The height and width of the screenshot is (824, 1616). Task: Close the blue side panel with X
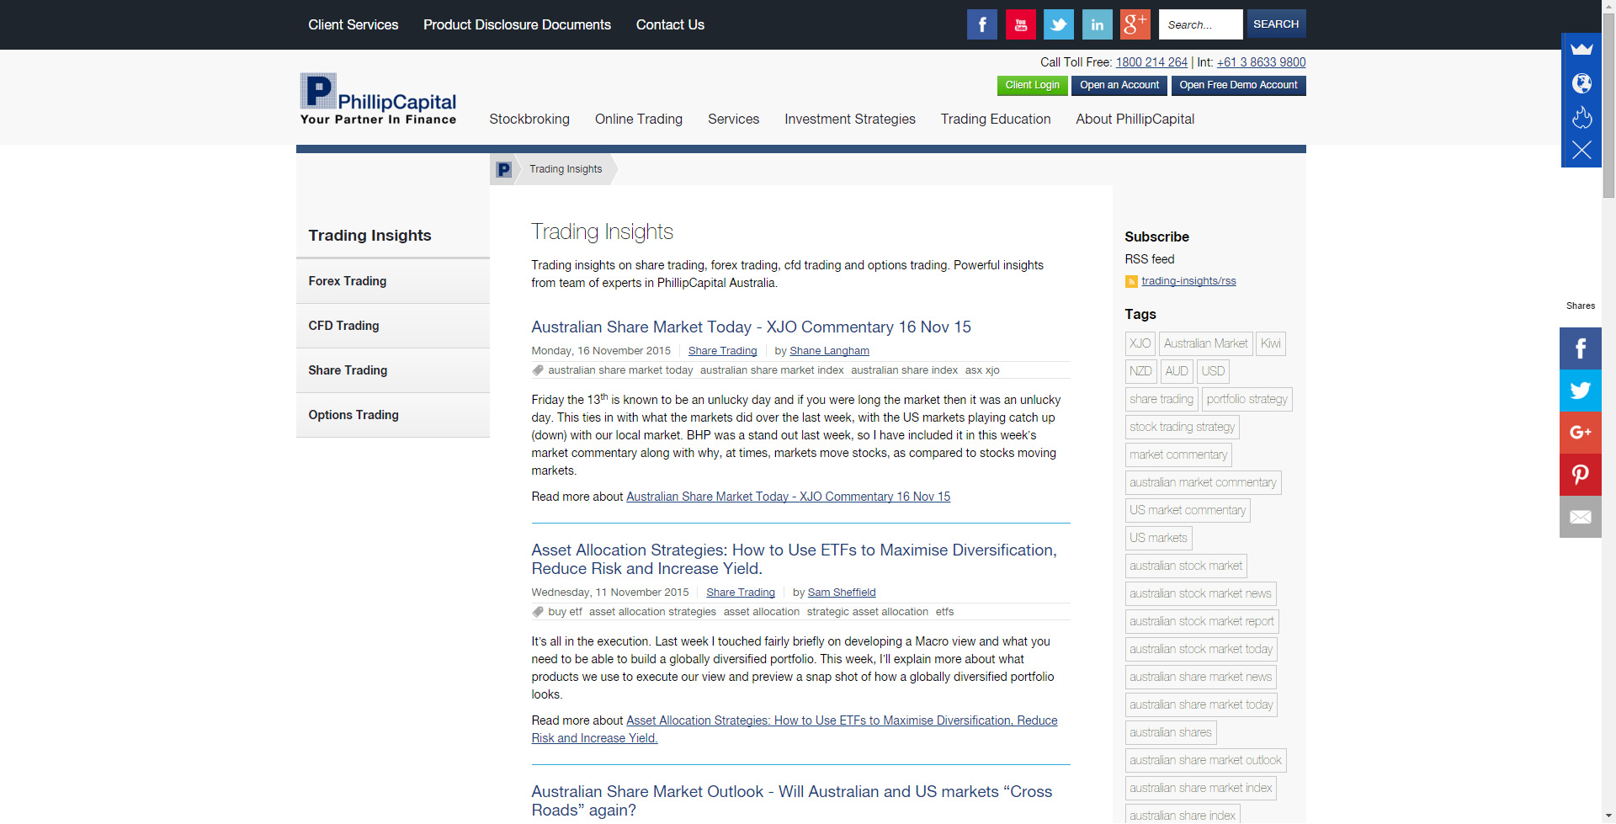coord(1581,151)
